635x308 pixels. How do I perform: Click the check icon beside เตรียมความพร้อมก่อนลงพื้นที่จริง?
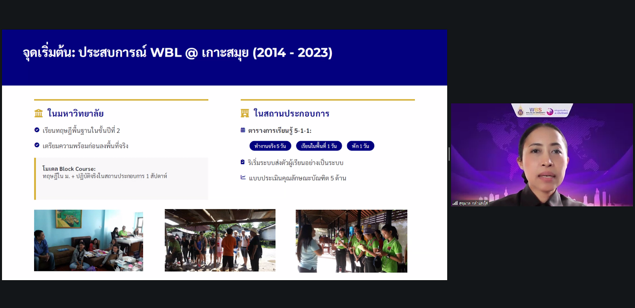(x=37, y=145)
